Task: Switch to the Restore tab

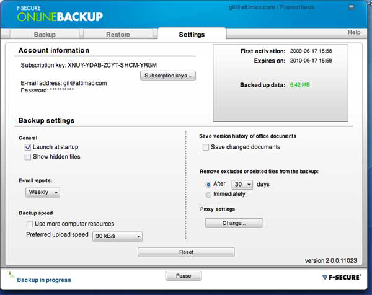Action: pyautogui.click(x=118, y=35)
